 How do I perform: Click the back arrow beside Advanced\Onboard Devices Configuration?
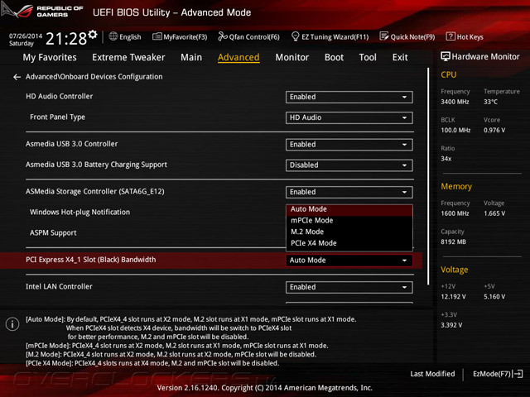17,77
